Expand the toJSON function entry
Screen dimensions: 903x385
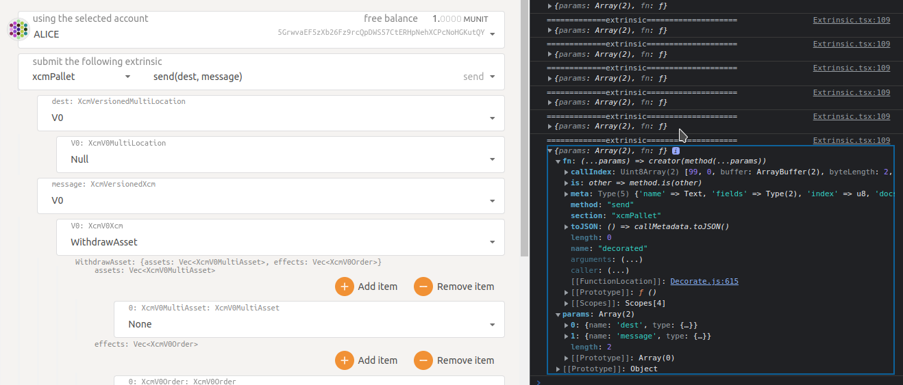point(567,227)
